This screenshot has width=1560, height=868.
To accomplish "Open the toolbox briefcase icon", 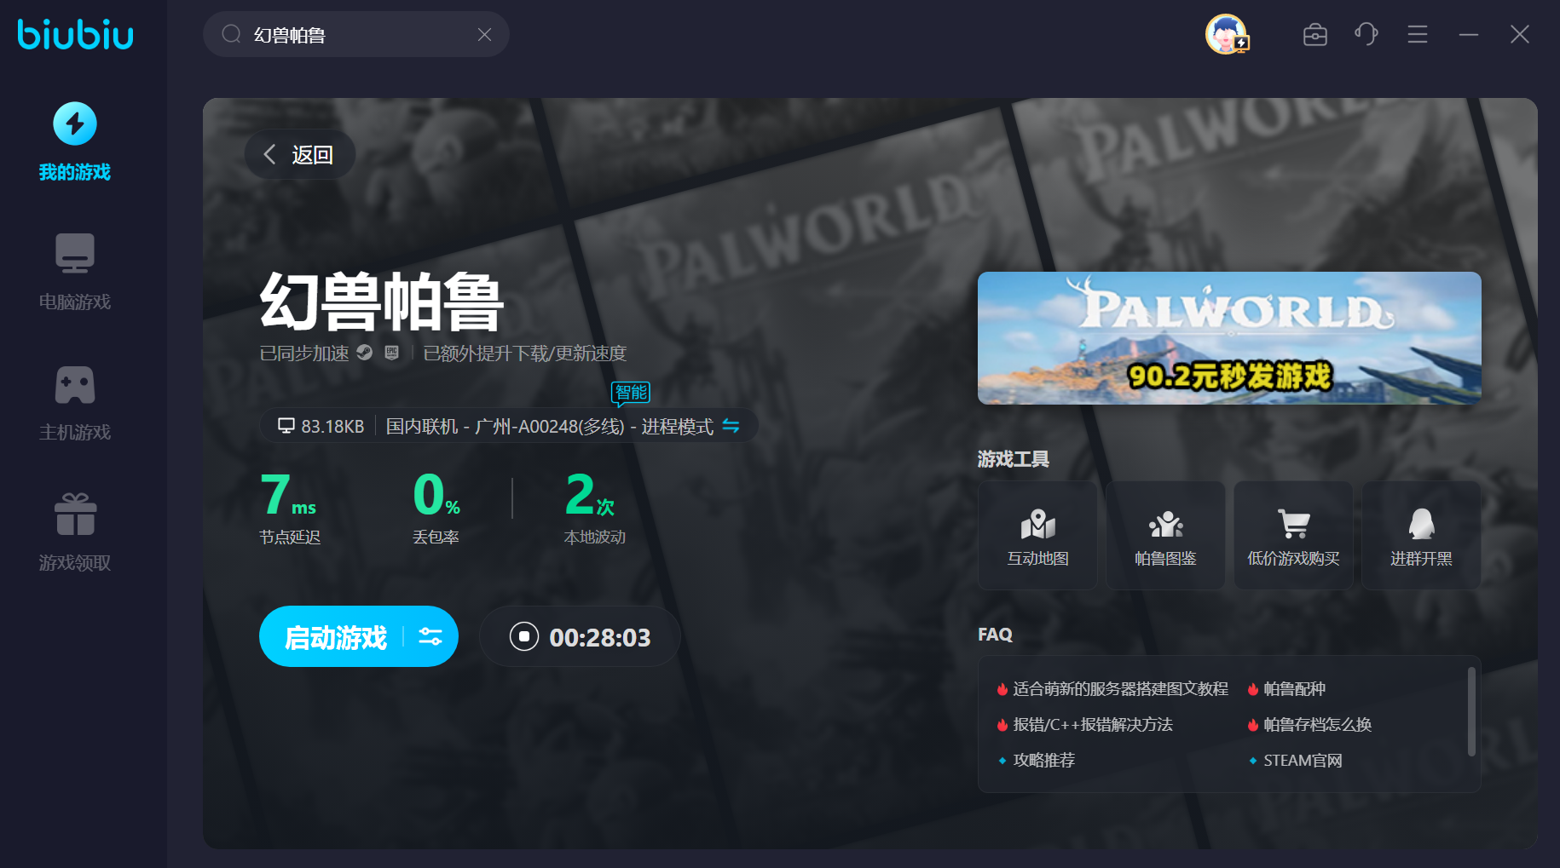I will click(1314, 35).
